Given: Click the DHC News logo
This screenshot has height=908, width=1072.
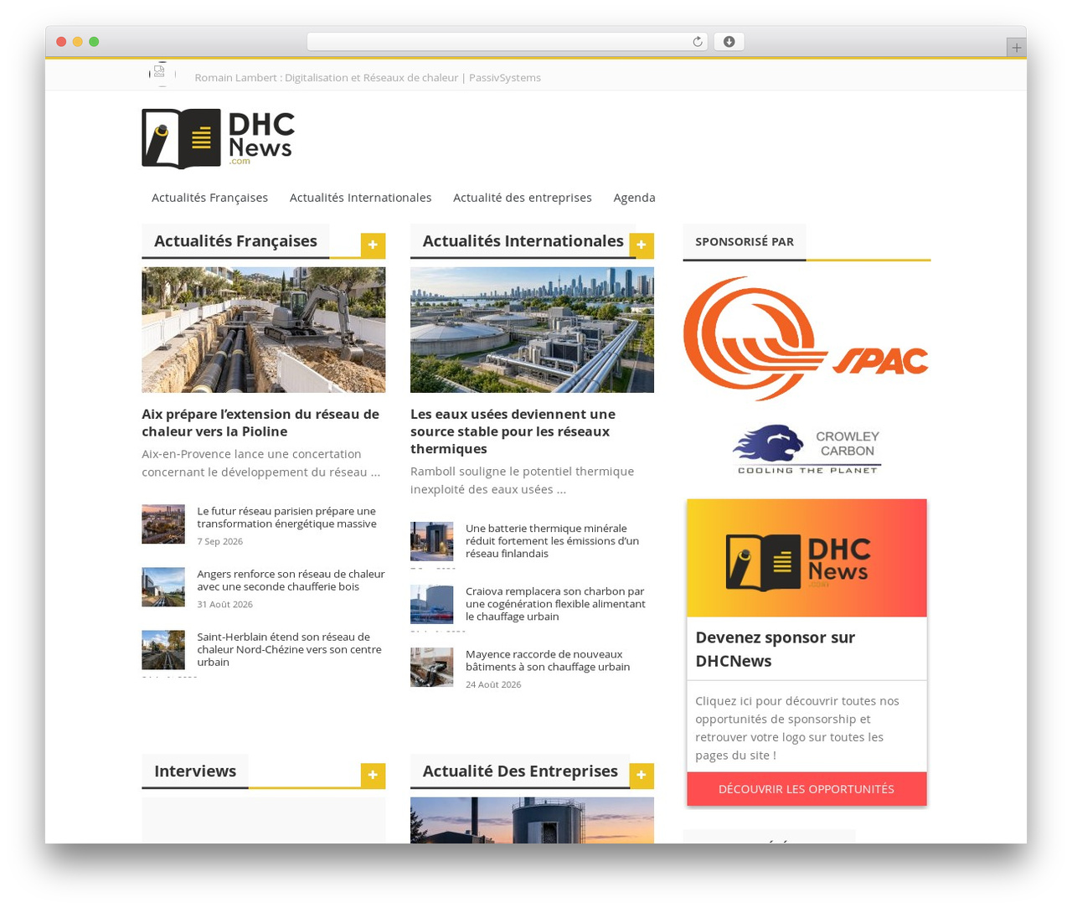Looking at the screenshot, I should (x=219, y=138).
